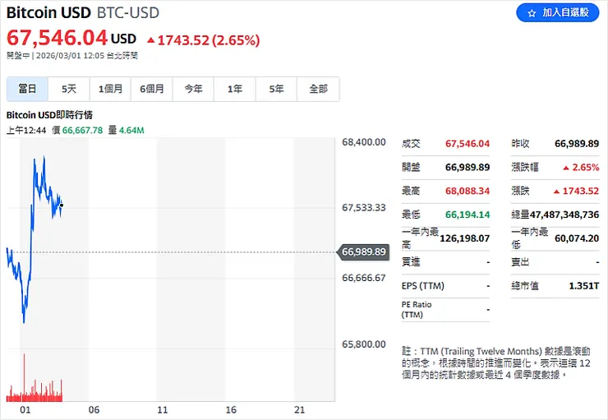
Task: Show the 全部 chart range
Action: pos(318,90)
